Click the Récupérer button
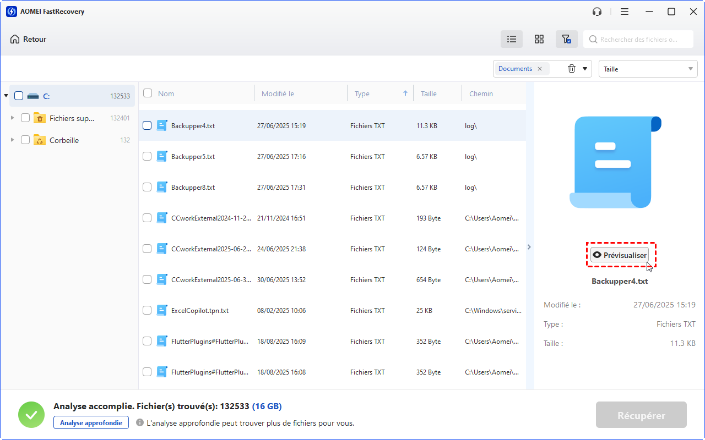Viewport: 705px width, 440px height. pyautogui.click(x=641, y=415)
